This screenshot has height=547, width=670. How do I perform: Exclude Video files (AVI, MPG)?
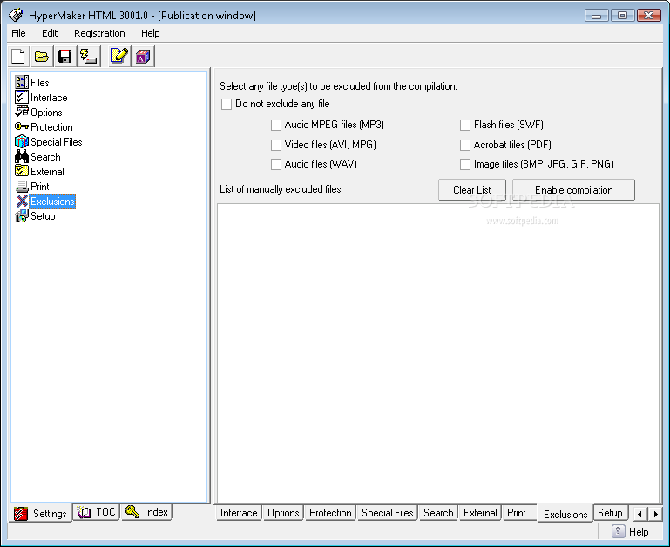coord(276,145)
